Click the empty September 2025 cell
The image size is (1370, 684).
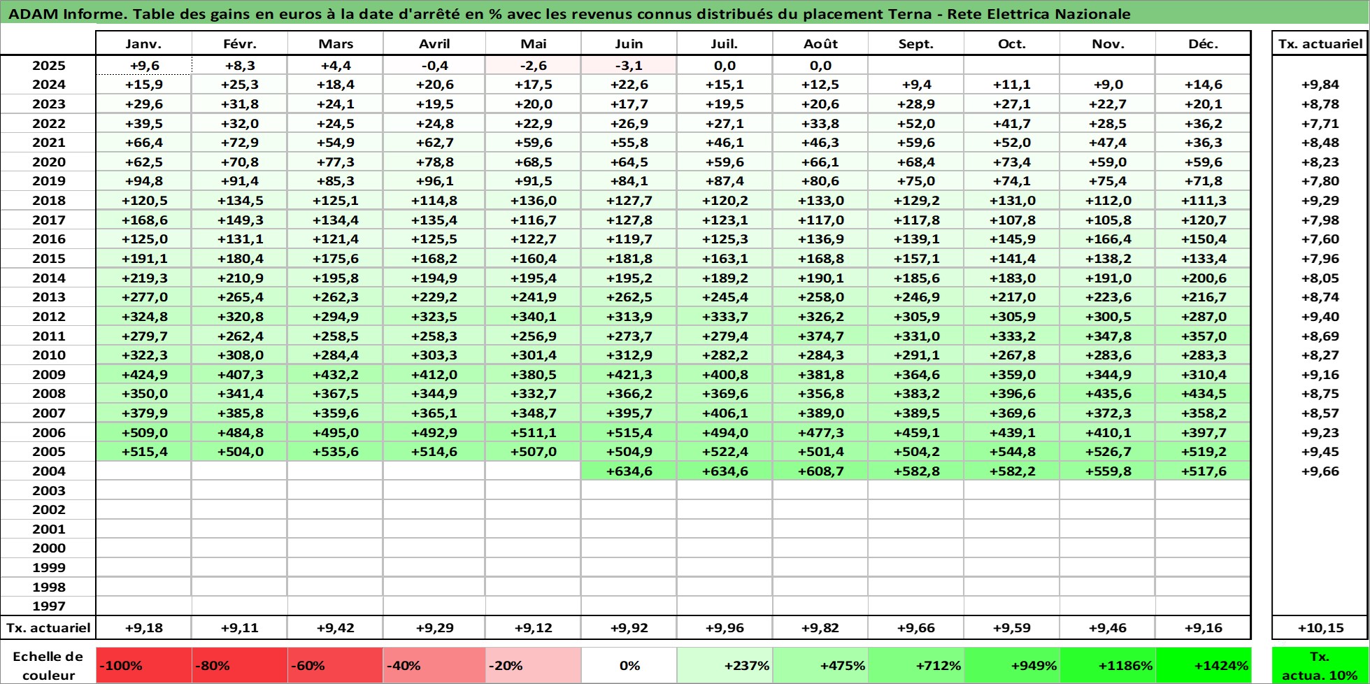[916, 66]
